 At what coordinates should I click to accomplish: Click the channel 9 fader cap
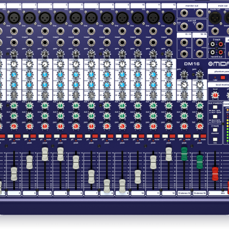(x=123, y=186)
